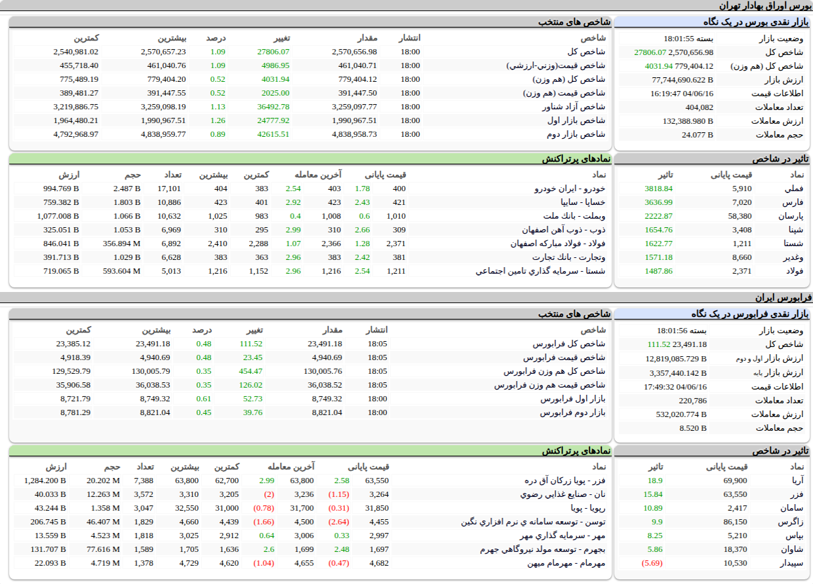The width and height of the screenshot is (813, 584).
Task: Open the فزر - پویا زرکان آق دره symbol
Action: pos(566,481)
